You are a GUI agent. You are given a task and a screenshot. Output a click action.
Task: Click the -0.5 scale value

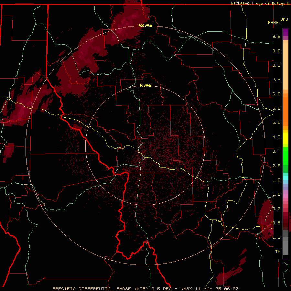[x=275, y=223]
